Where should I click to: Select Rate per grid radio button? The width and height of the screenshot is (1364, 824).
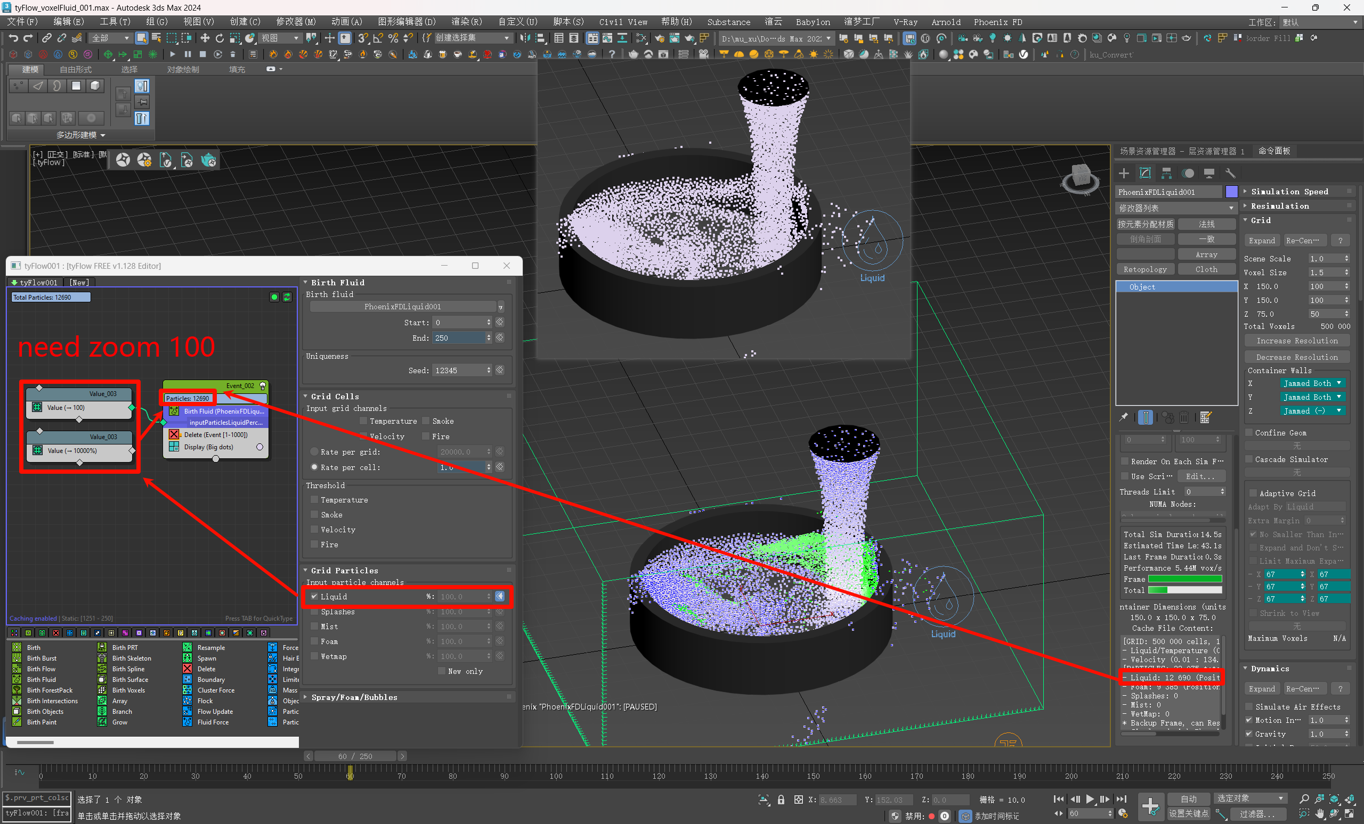click(x=314, y=452)
